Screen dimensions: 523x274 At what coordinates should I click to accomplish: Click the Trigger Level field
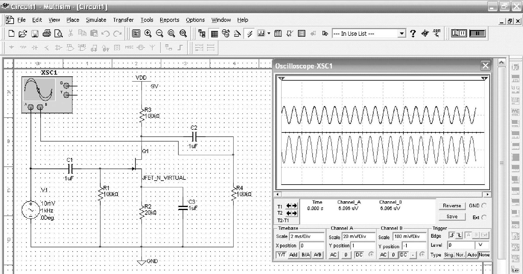[x=461, y=245]
